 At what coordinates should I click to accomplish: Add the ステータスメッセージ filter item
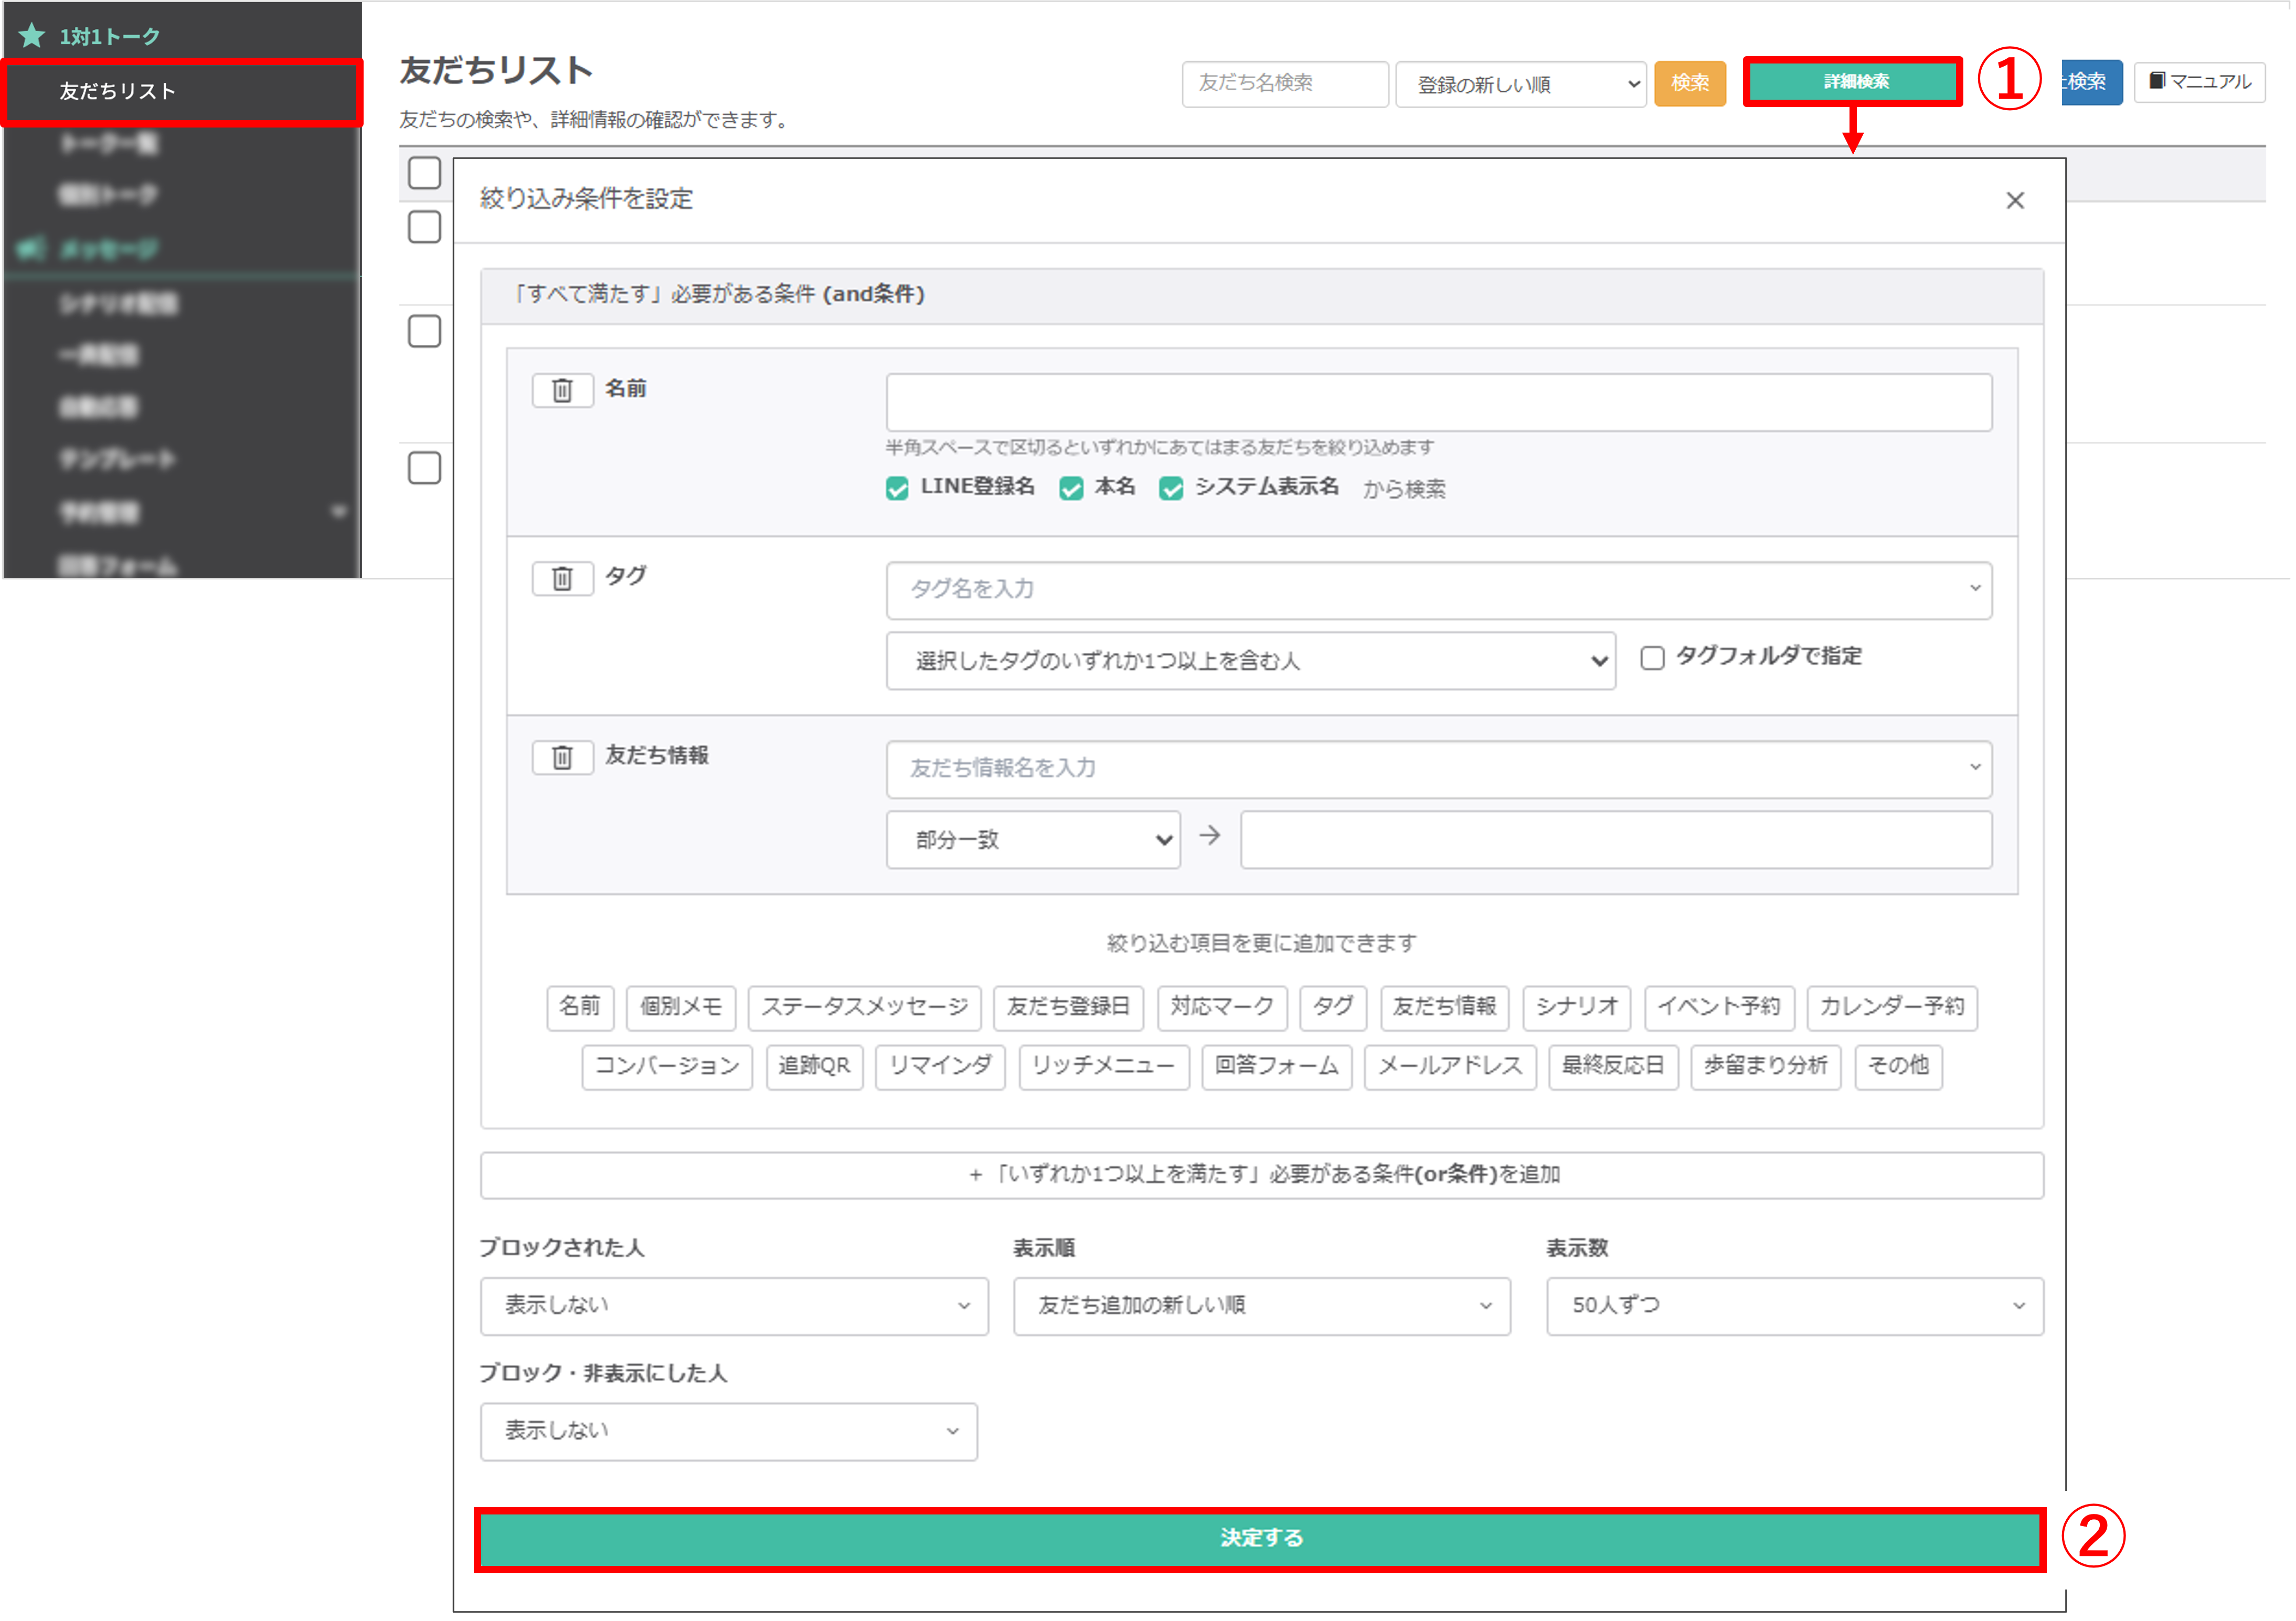(x=864, y=1007)
